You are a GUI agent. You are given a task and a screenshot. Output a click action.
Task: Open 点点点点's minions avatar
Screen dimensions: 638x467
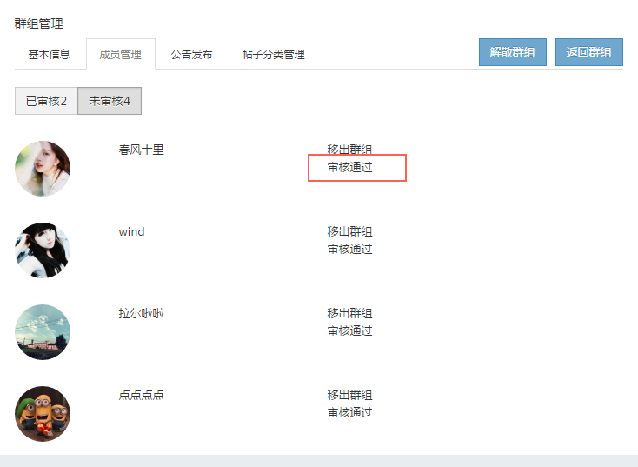pyautogui.click(x=43, y=414)
